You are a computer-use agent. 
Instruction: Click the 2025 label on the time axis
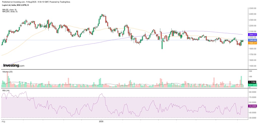101,121
